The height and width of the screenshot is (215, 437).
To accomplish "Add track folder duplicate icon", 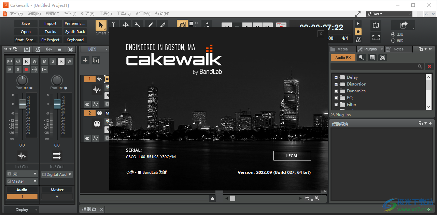I will tap(96, 61).
